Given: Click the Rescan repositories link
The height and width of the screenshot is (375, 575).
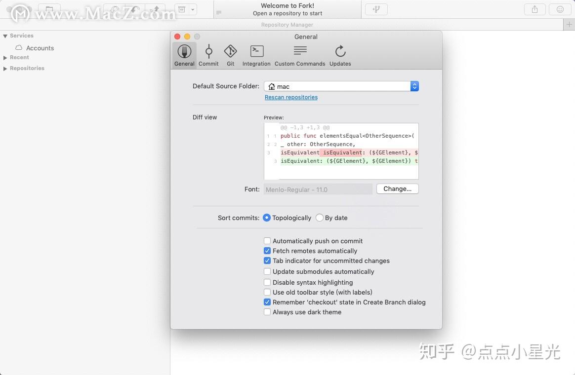Looking at the screenshot, I should (291, 97).
